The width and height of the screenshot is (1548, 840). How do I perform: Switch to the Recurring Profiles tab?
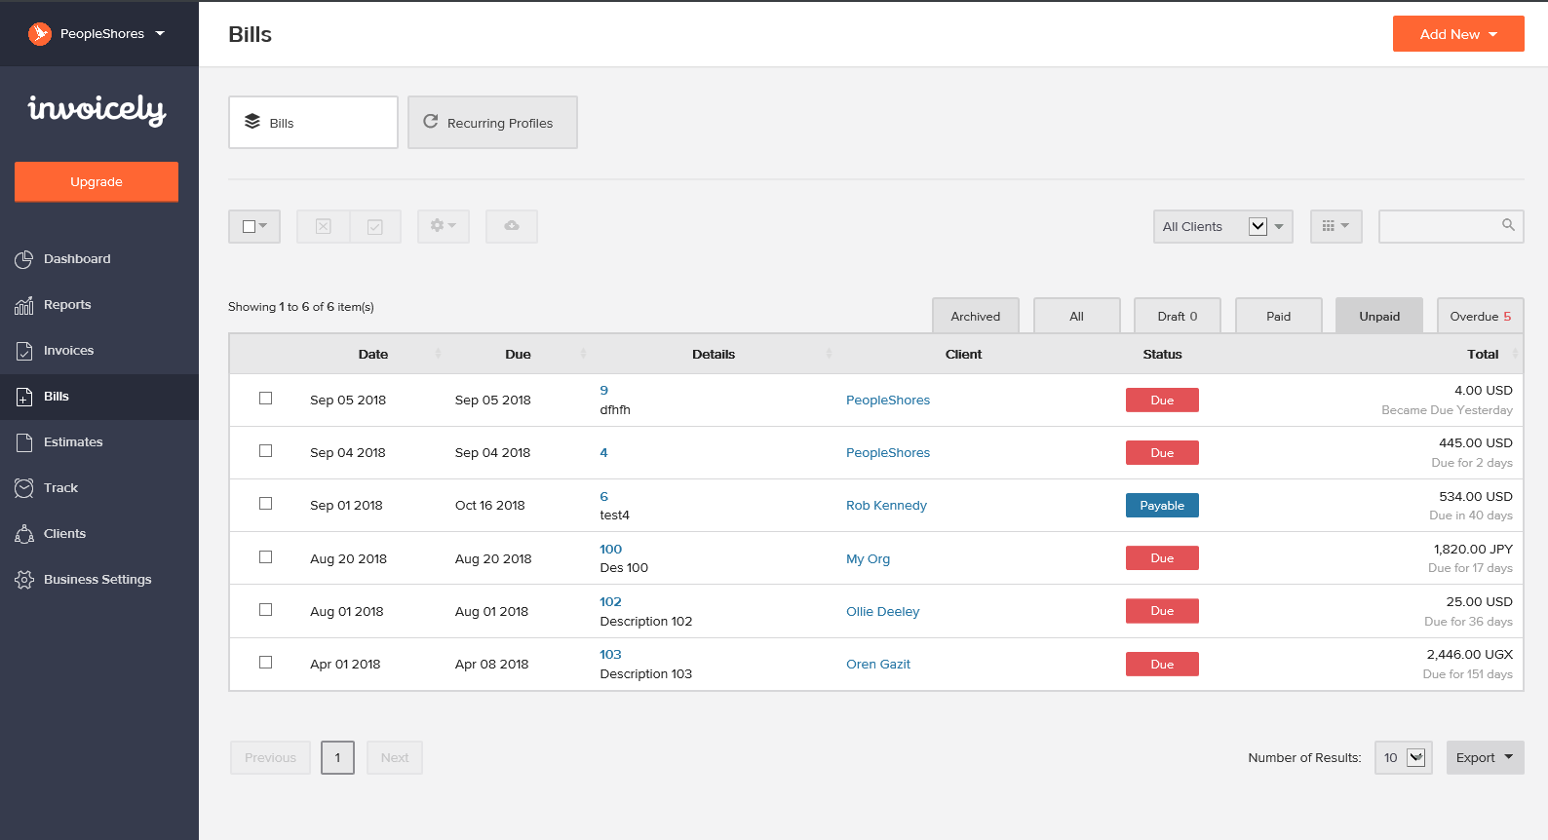492,123
